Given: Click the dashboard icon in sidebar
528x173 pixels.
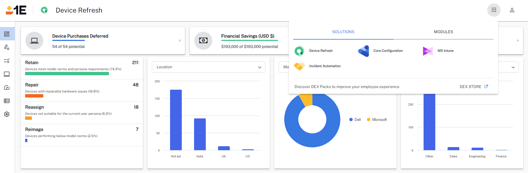Looking at the screenshot, I should click(x=7, y=34).
